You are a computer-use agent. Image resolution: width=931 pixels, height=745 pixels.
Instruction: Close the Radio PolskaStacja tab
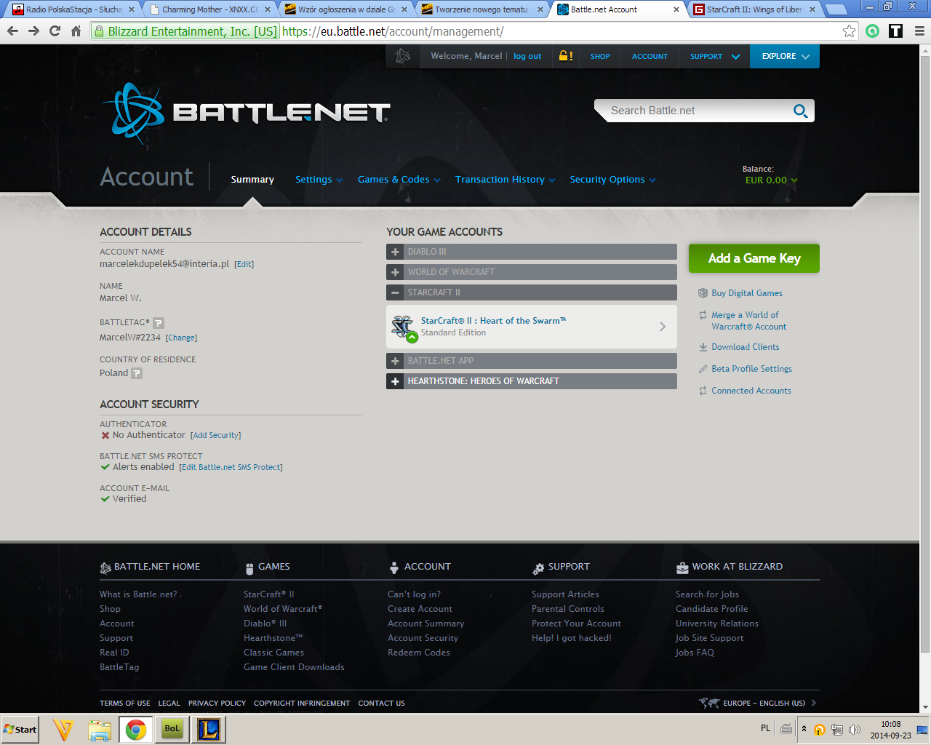132,9
